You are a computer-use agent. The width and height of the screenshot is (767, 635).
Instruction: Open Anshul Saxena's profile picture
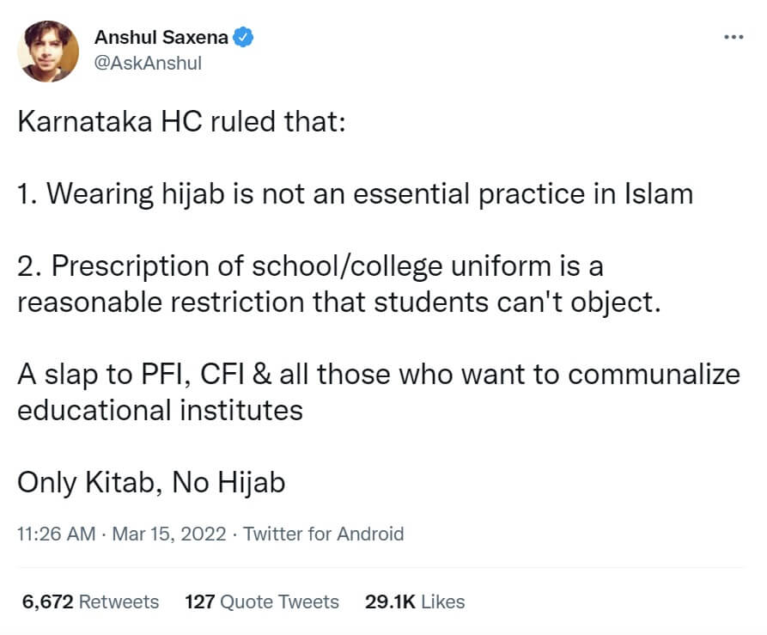pos(48,51)
